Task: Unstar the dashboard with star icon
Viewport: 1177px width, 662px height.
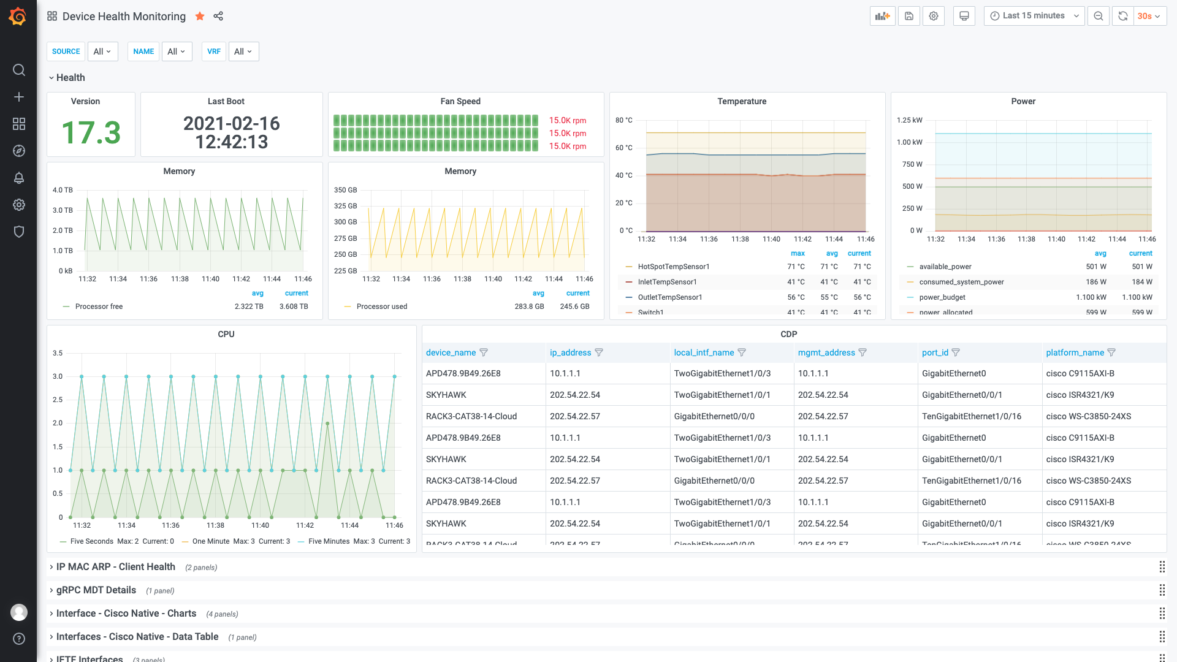Action: (x=200, y=16)
